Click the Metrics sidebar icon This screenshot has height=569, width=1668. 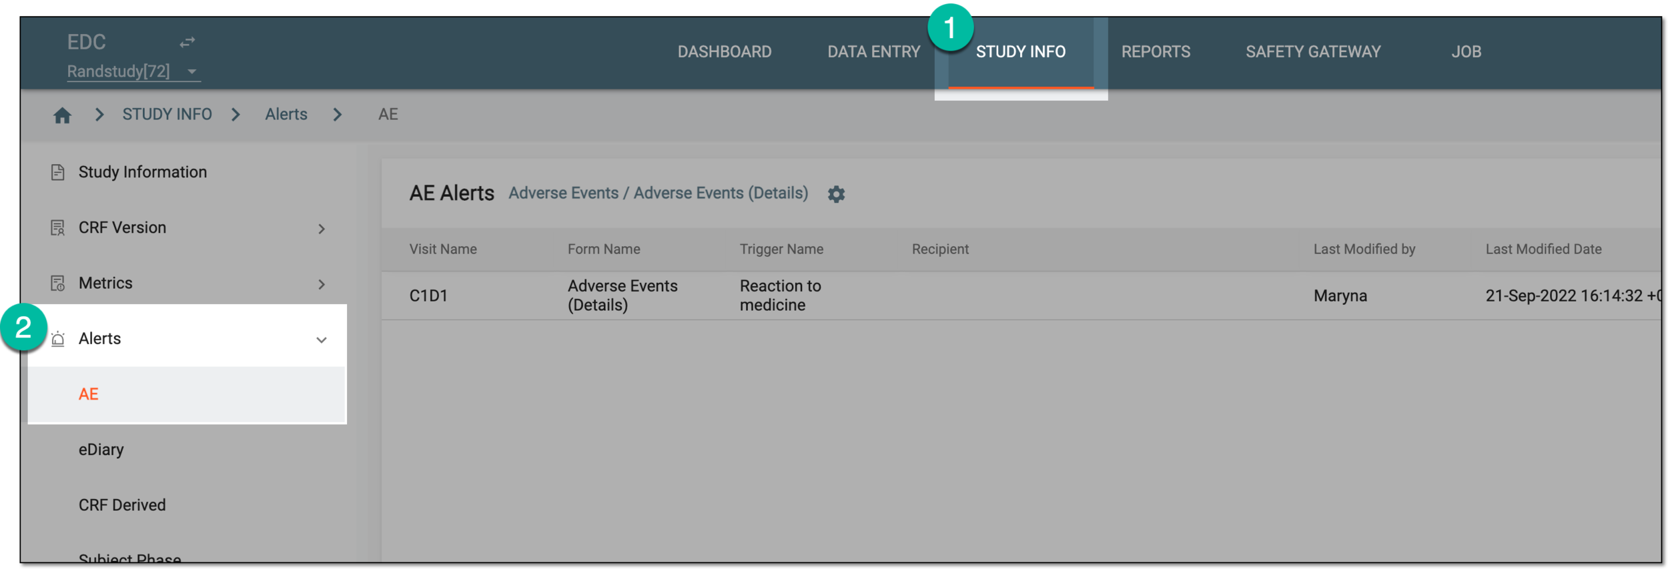(58, 283)
